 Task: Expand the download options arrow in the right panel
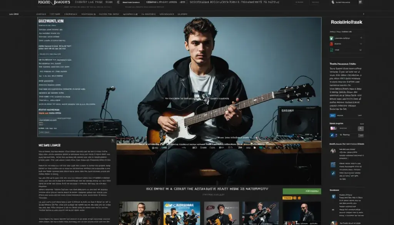(361, 135)
